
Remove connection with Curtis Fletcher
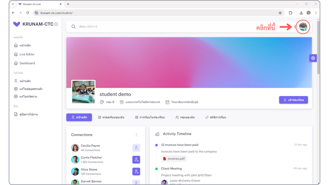pyautogui.click(x=136, y=160)
